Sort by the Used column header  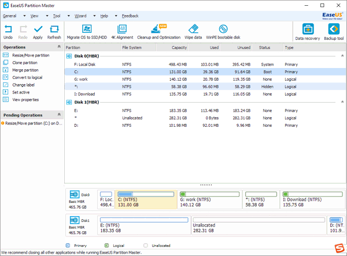coord(204,47)
